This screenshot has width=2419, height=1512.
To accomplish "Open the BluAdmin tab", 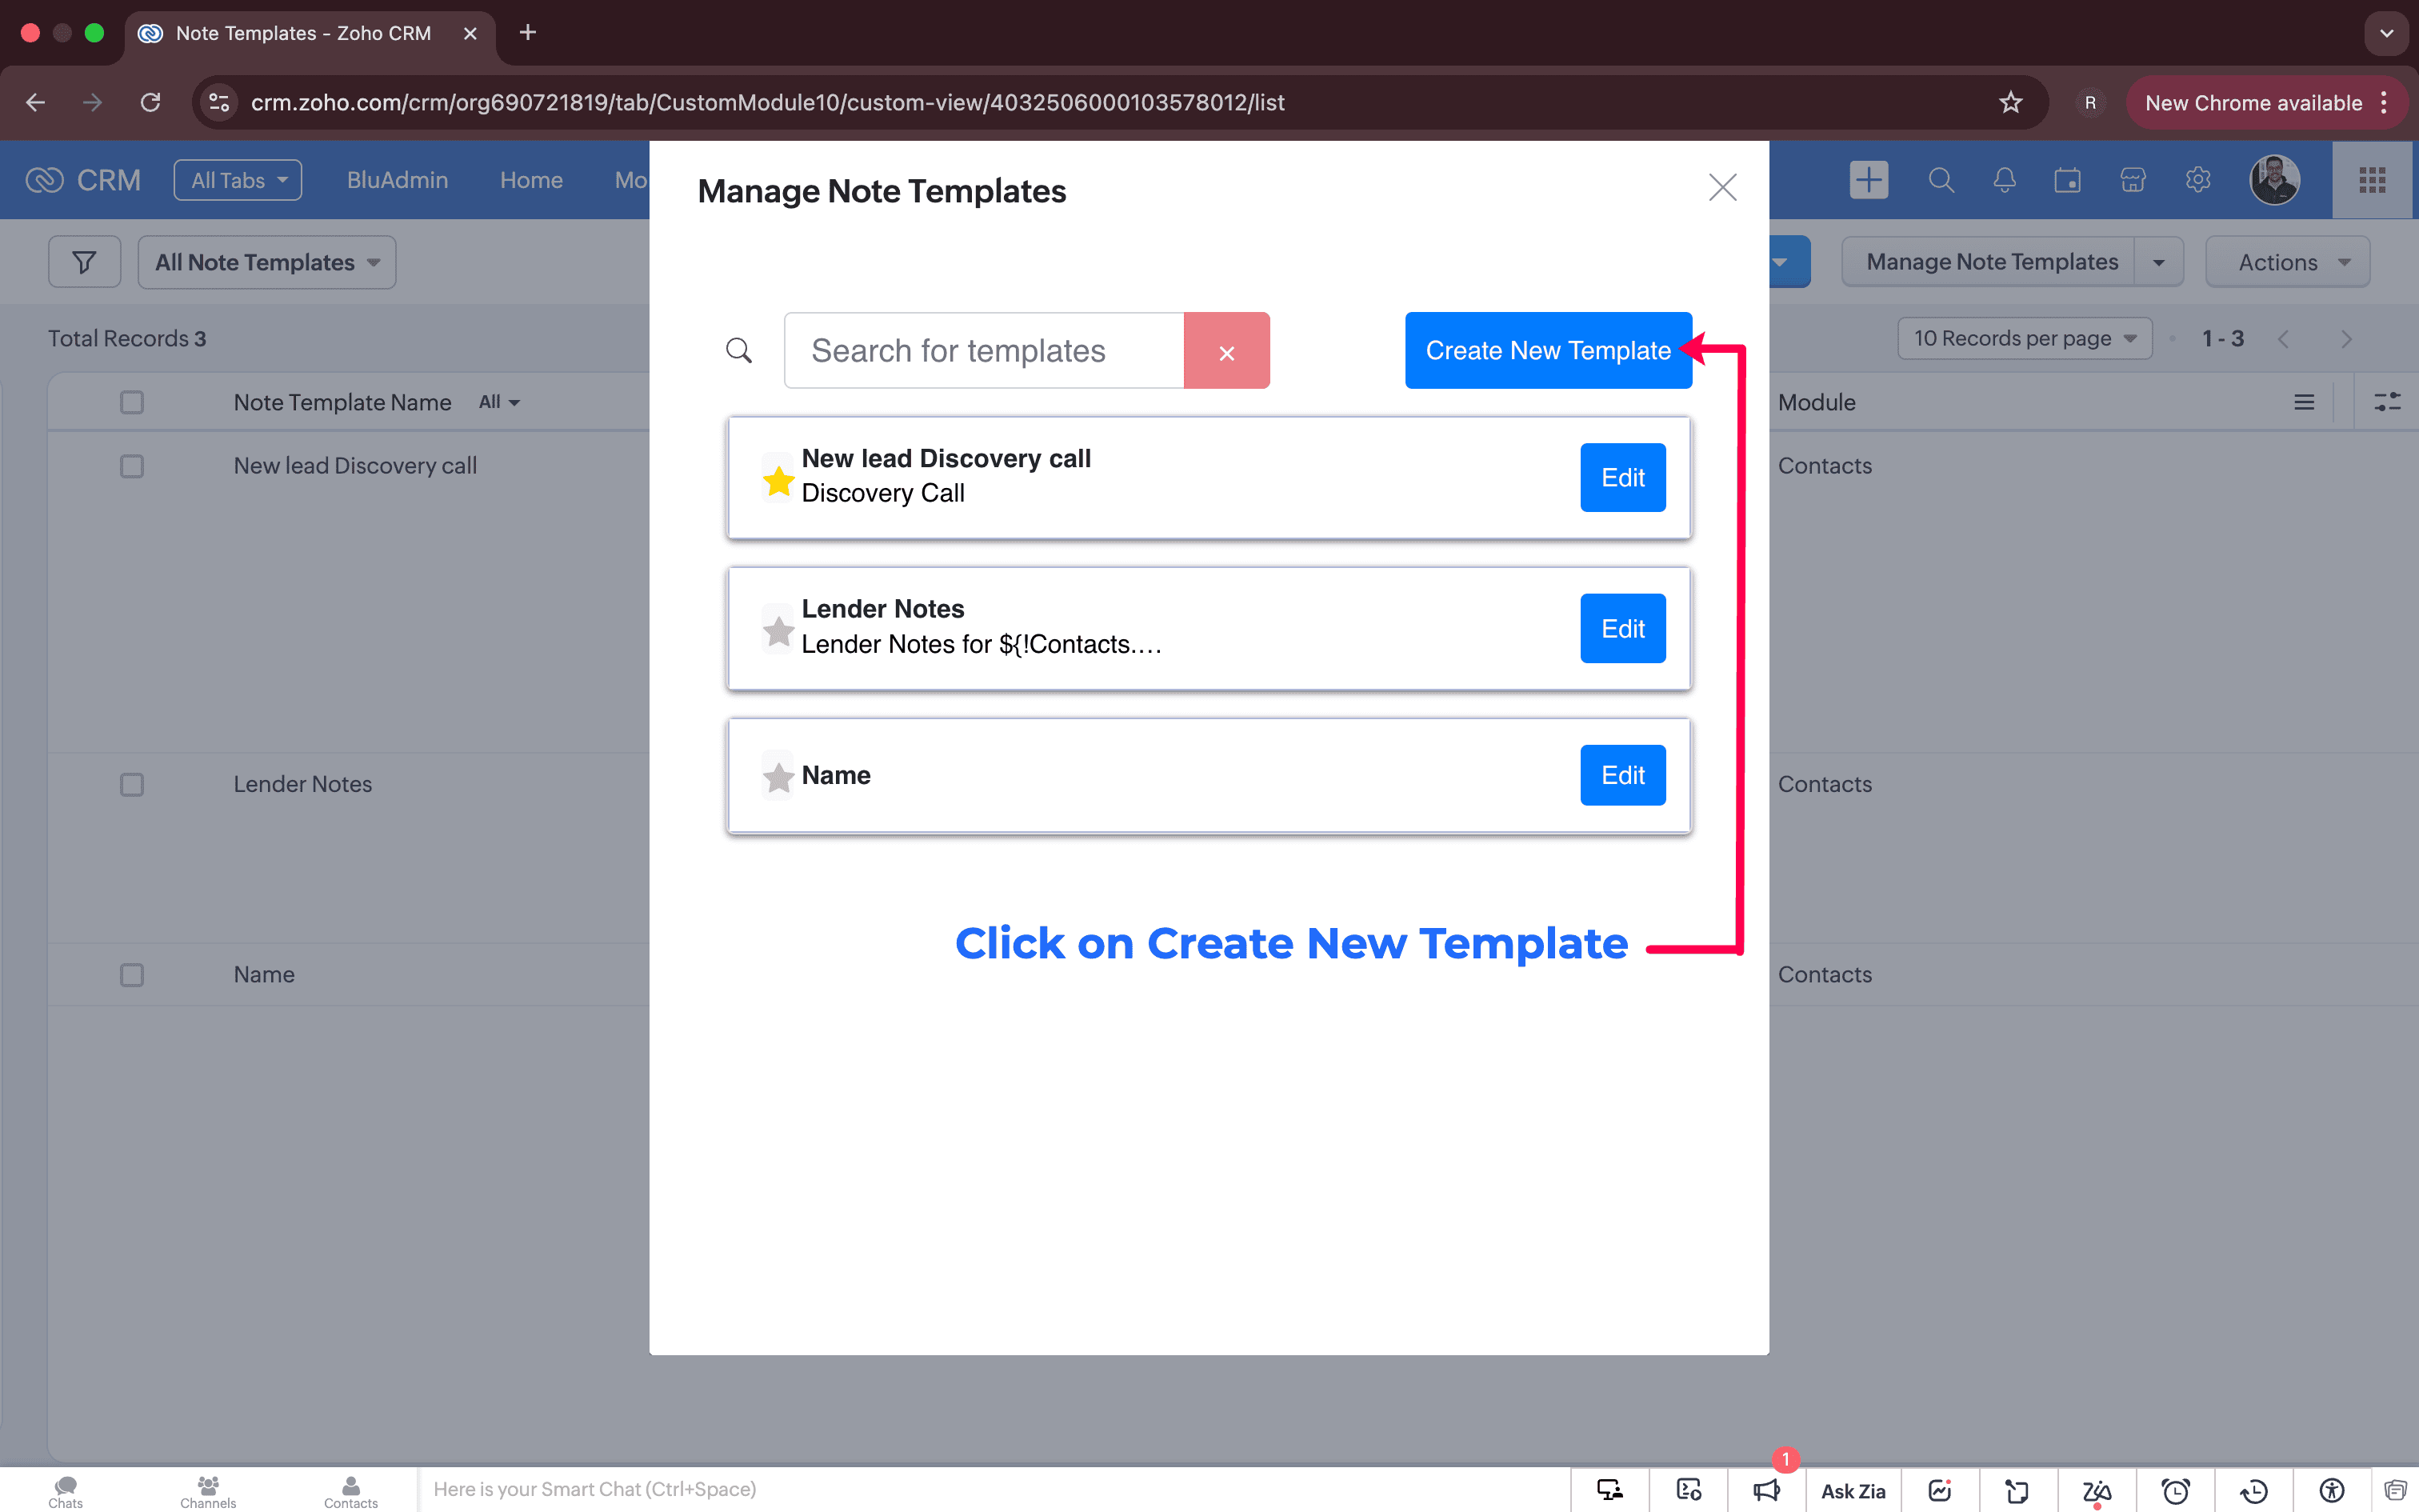I will pyautogui.click(x=397, y=180).
